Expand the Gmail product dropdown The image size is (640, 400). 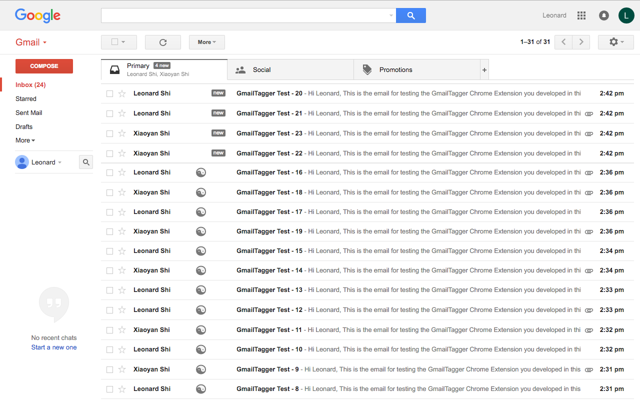click(31, 42)
